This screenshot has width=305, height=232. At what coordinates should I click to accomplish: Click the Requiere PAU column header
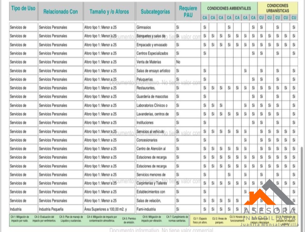tap(188, 12)
